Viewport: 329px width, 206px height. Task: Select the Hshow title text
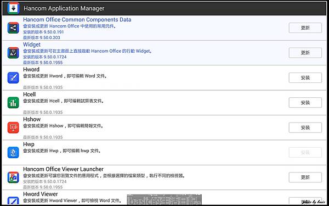(32, 119)
